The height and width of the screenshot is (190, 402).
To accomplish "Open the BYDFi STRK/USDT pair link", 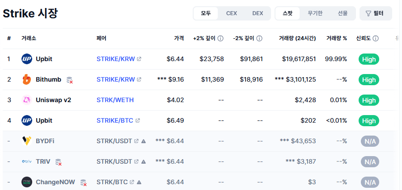I will tap(114, 141).
